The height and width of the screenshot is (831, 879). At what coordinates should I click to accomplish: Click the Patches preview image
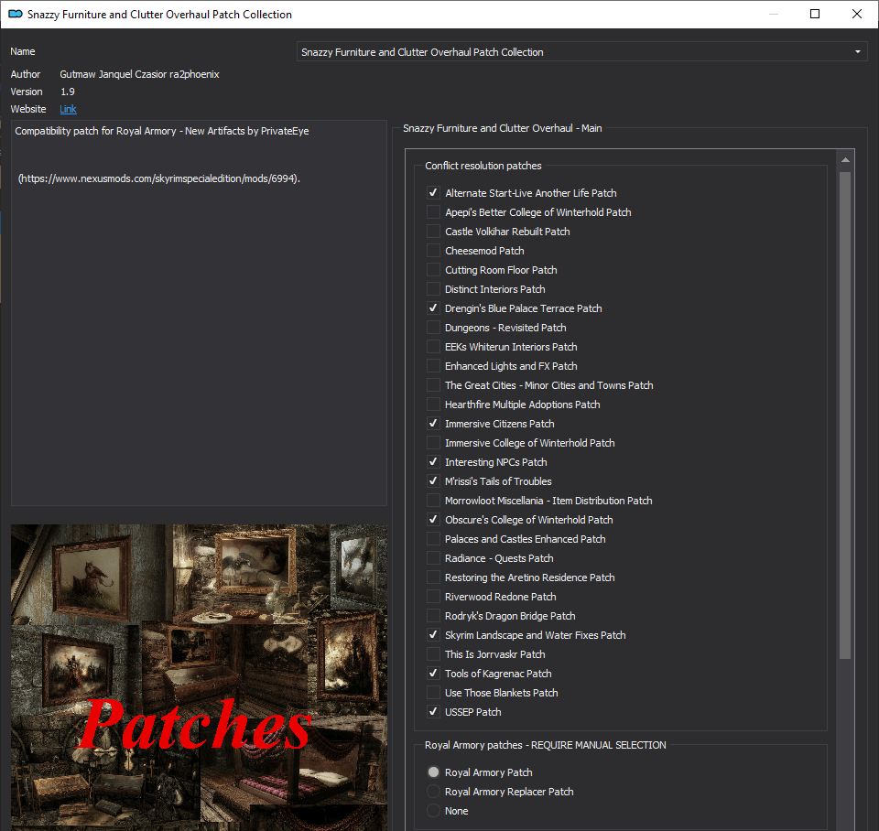pyautogui.click(x=199, y=677)
